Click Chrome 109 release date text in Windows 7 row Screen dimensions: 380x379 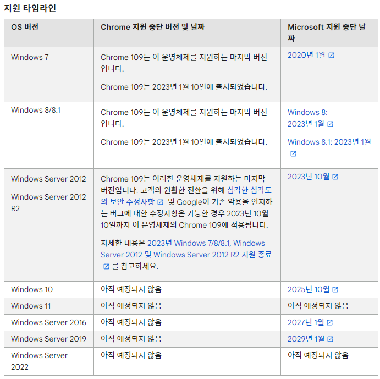pyautogui.click(x=184, y=87)
